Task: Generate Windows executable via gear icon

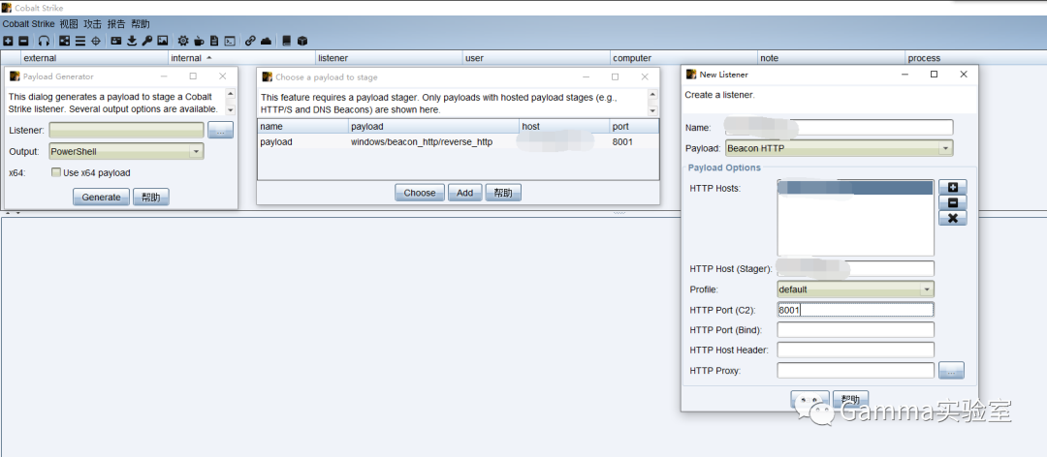Action: point(183,41)
